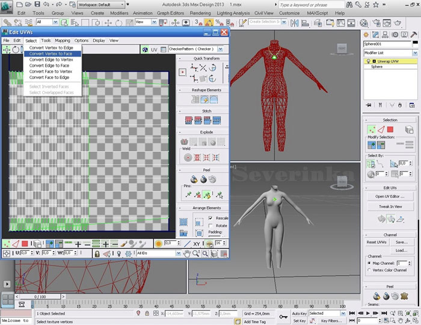Toggle the Rescale checkbox
421x325 pixels.
coord(210,218)
